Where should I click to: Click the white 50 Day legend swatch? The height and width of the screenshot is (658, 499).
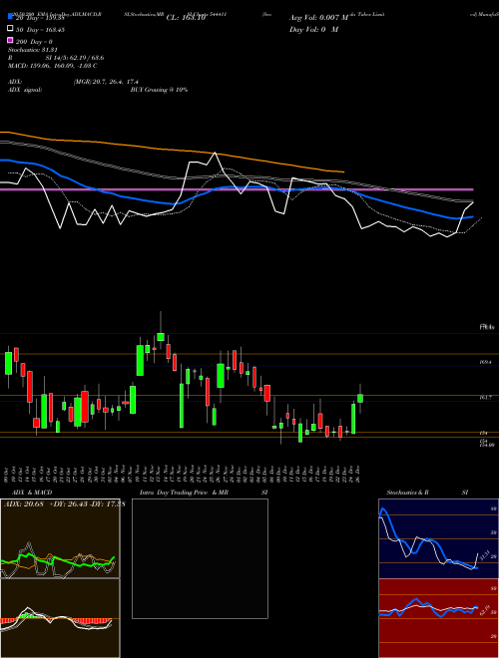[x=11, y=29]
